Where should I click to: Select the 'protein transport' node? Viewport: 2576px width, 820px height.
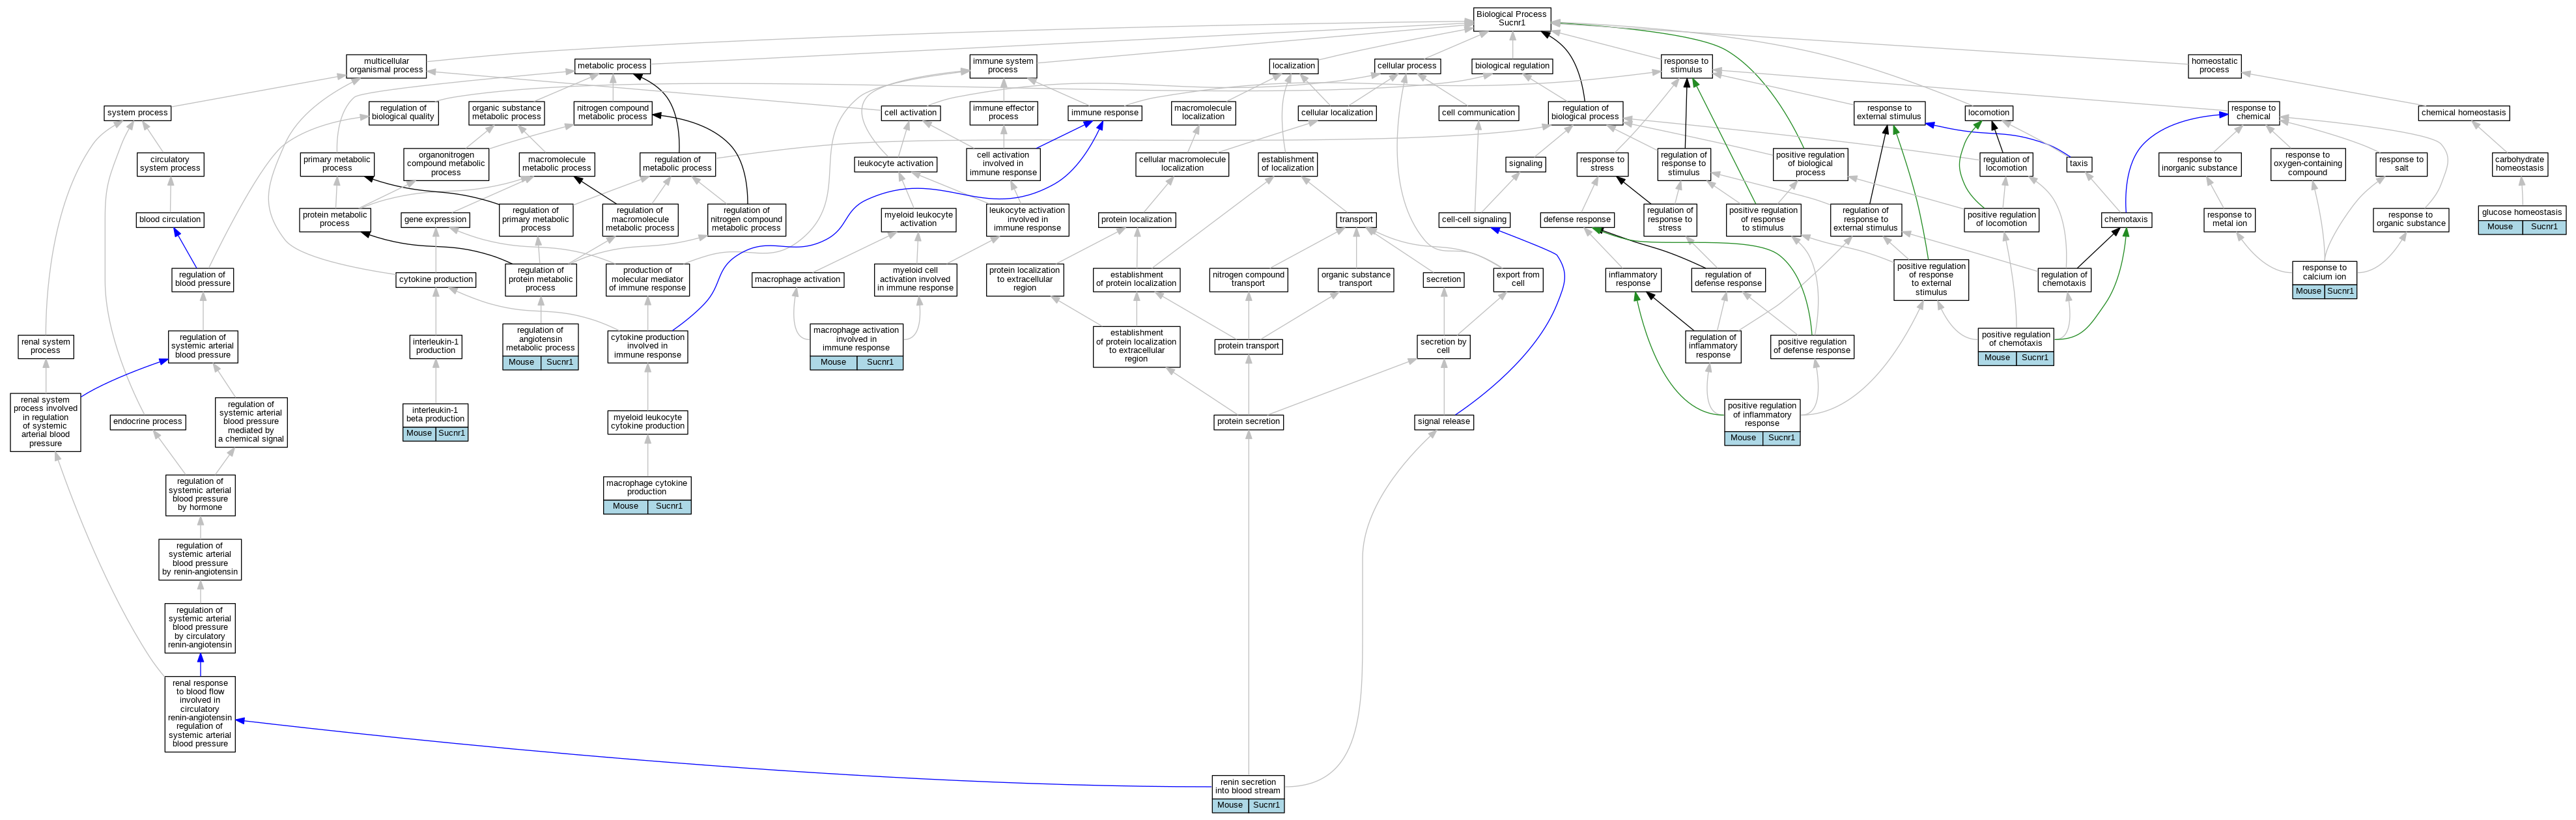click(x=1249, y=346)
